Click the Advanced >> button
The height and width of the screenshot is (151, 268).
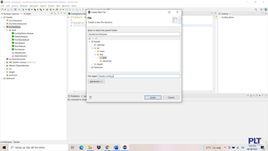point(96,82)
